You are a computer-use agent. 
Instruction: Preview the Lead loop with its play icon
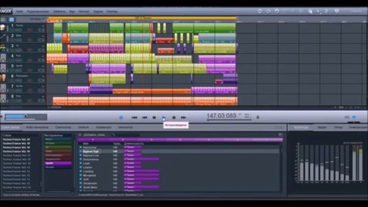pos(80,163)
